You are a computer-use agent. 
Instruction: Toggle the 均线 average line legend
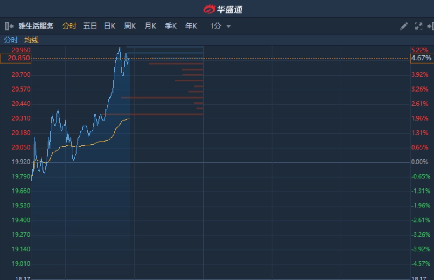tap(31, 40)
